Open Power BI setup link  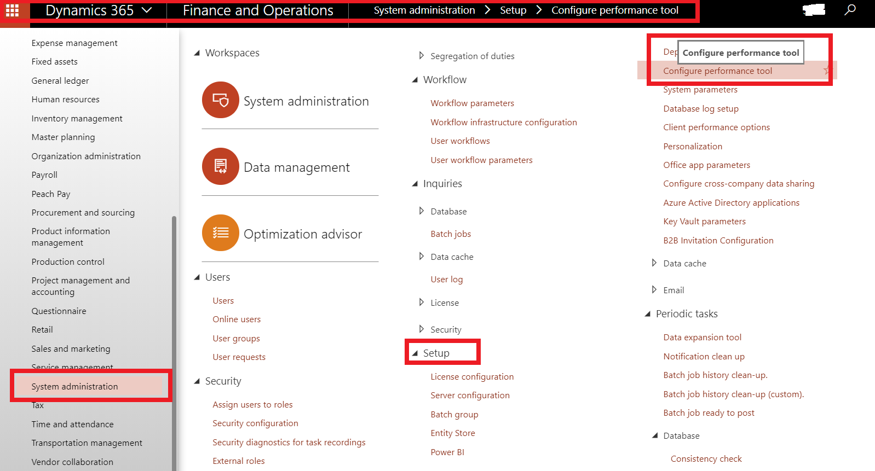pos(447,452)
